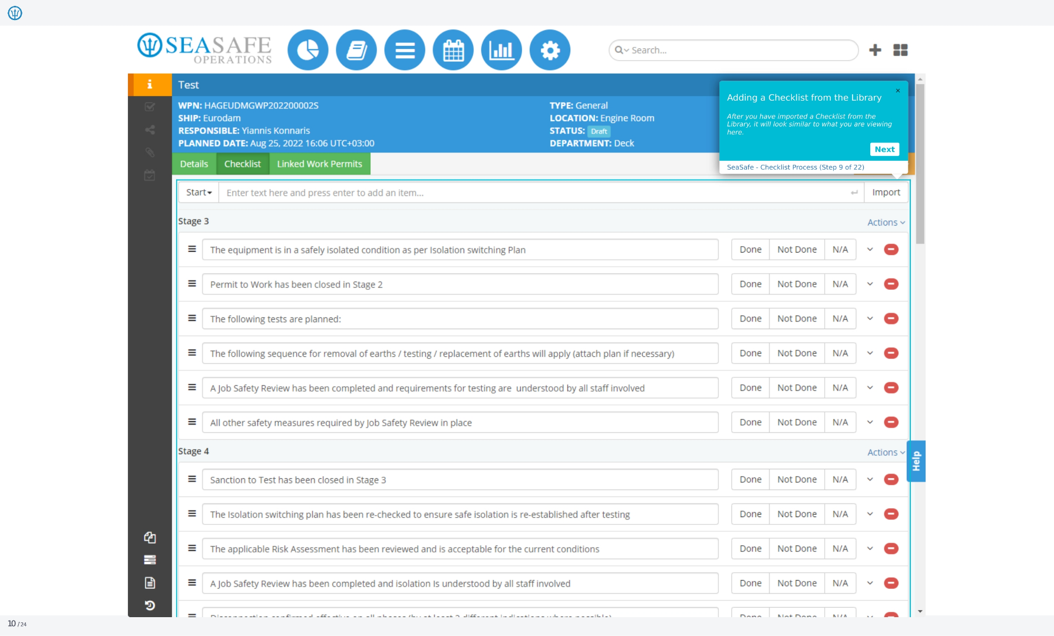Remove 'Sanction to Test has been closed' item

click(x=891, y=479)
